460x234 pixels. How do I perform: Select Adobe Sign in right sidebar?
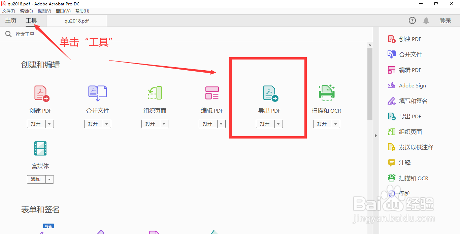407,85
